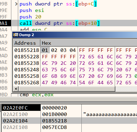Select hex byte 63 in row 01855248
The width and height of the screenshot is (137, 132).
pyautogui.click(x=45, y=70)
